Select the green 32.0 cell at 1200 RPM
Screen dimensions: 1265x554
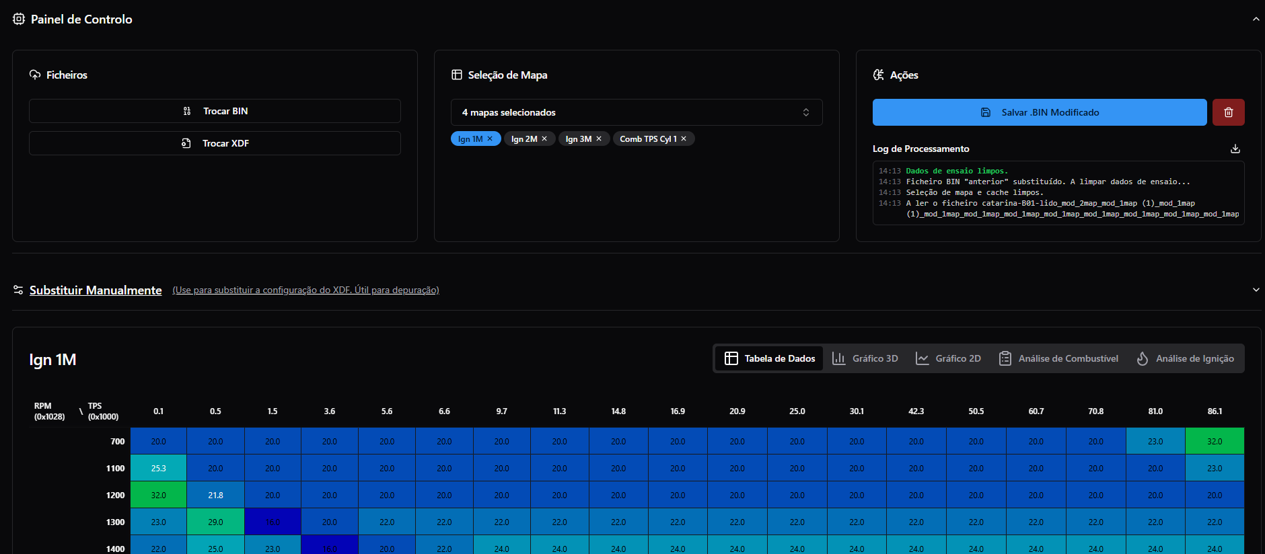tap(158, 495)
